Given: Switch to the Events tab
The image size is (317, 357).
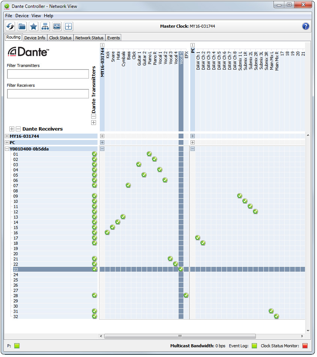Looking at the screenshot, I should pyautogui.click(x=113, y=38).
